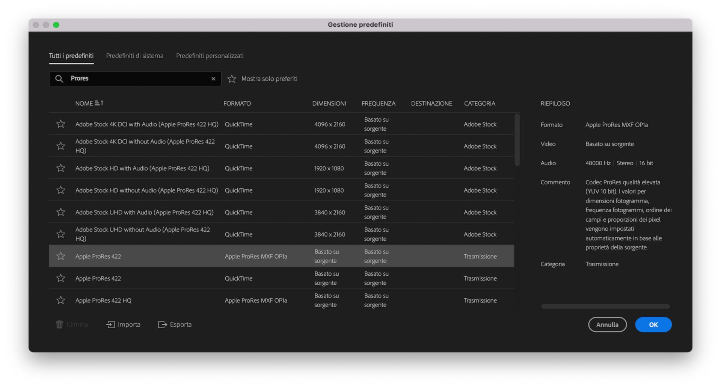Click the Prores search field
The width and height of the screenshot is (721, 388).
135,79
